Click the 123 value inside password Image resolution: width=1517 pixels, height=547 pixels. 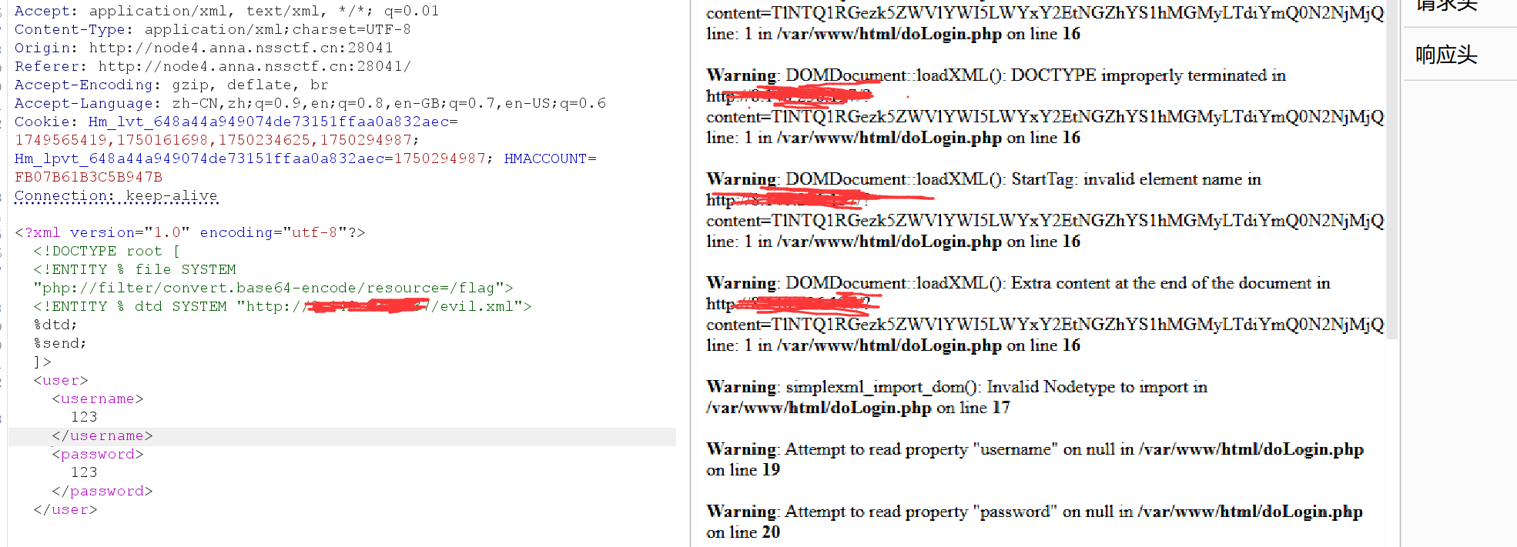[84, 472]
